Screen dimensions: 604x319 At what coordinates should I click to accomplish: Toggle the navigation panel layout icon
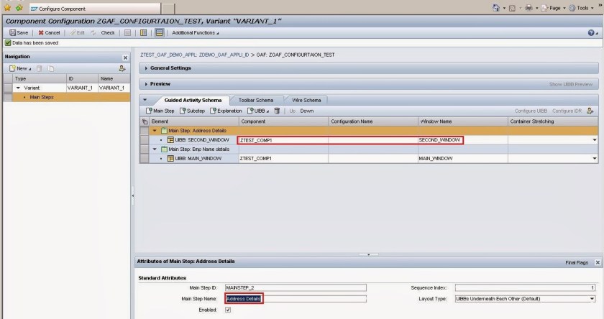coord(144,32)
